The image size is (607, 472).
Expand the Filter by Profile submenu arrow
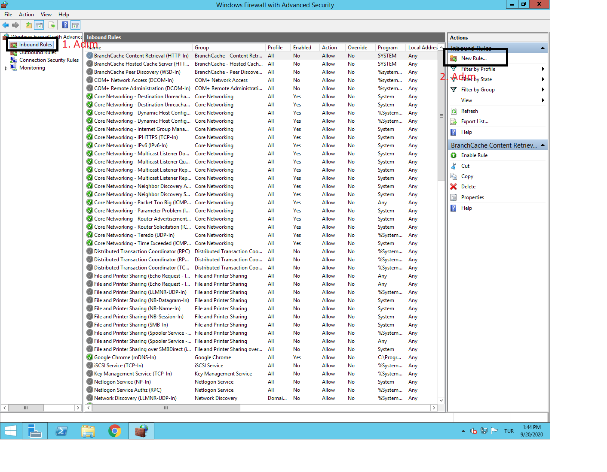coord(543,69)
